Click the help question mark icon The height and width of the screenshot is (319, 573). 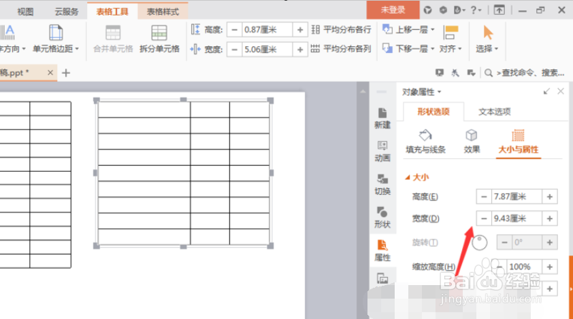[x=474, y=10]
